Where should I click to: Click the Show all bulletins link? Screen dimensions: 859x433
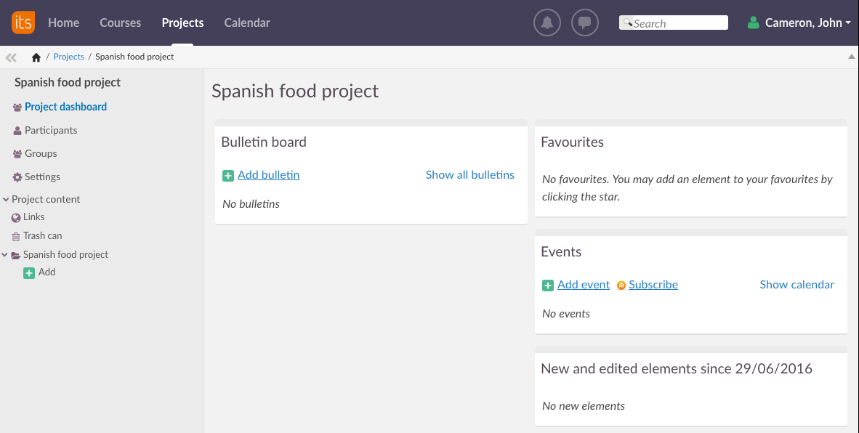[x=469, y=175]
